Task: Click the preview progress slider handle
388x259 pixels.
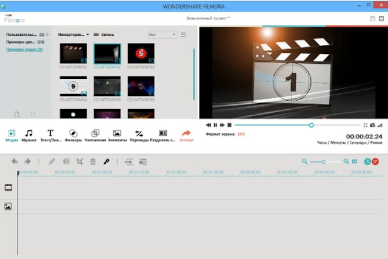Action: click(x=311, y=125)
